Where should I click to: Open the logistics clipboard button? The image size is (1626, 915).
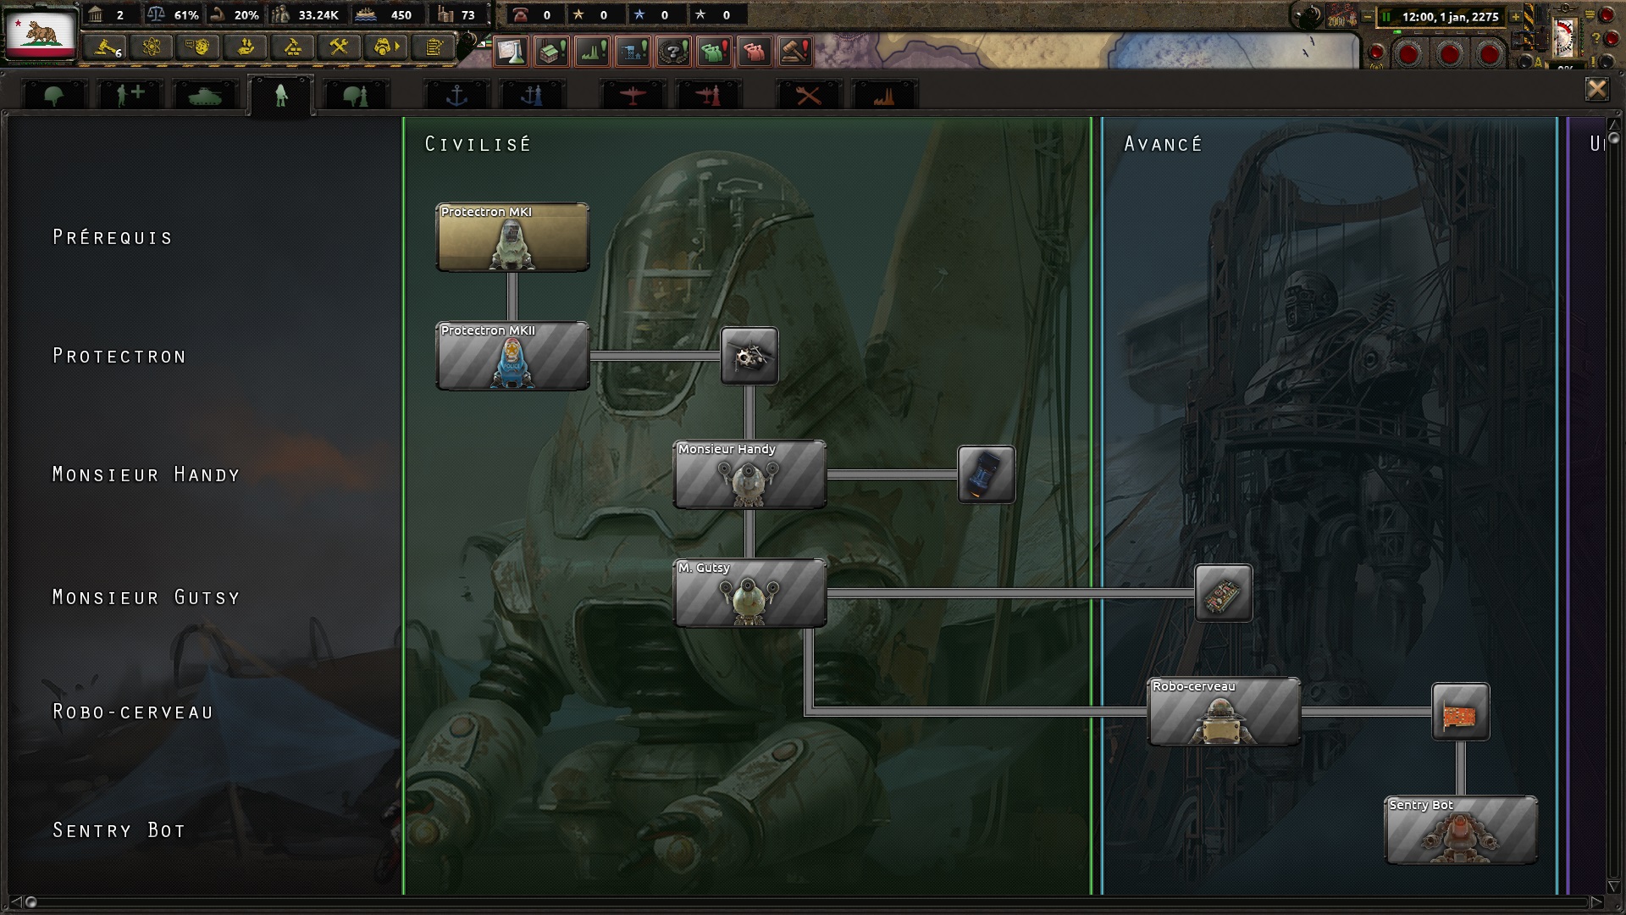(x=434, y=47)
